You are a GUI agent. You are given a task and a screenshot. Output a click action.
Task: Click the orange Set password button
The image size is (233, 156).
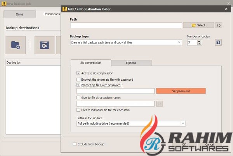pyautogui.click(x=181, y=91)
